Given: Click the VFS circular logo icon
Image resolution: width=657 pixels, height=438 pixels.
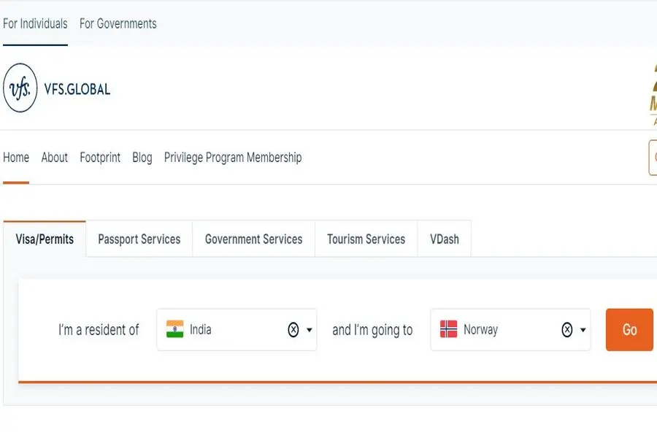Looking at the screenshot, I should tap(20, 88).
